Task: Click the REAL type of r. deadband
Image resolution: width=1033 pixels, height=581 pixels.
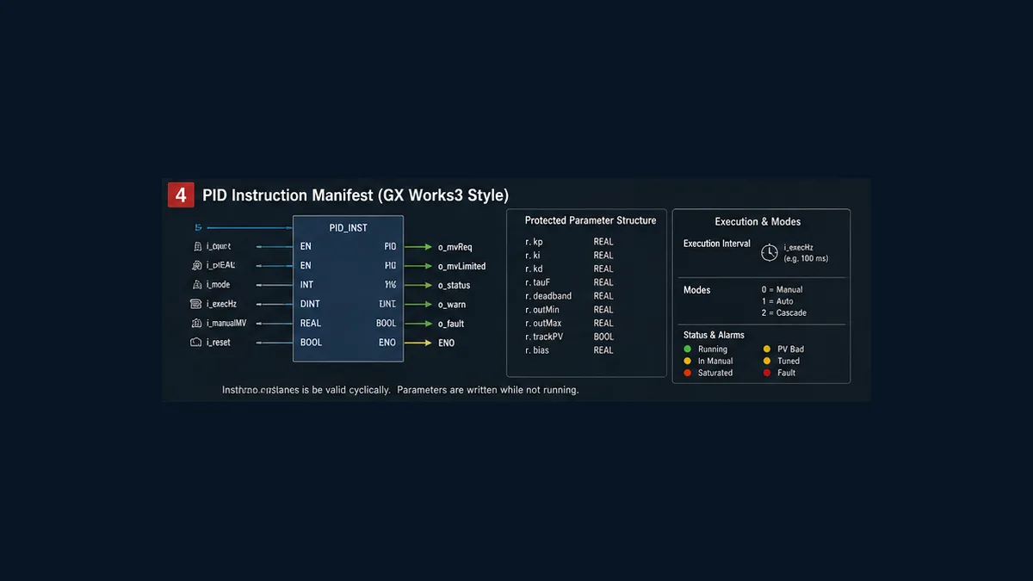Action: tap(603, 296)
